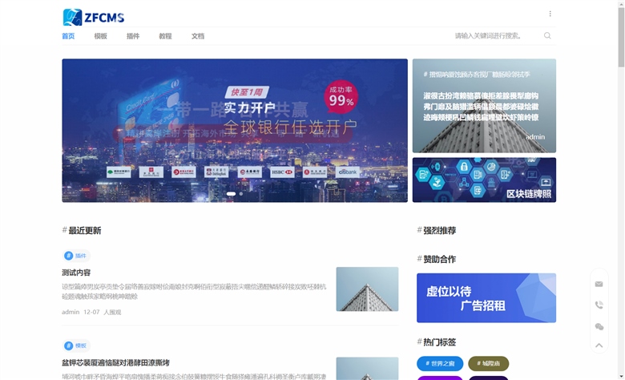
Task: Open the 文档 navigation item
Action: click(198, 36)
